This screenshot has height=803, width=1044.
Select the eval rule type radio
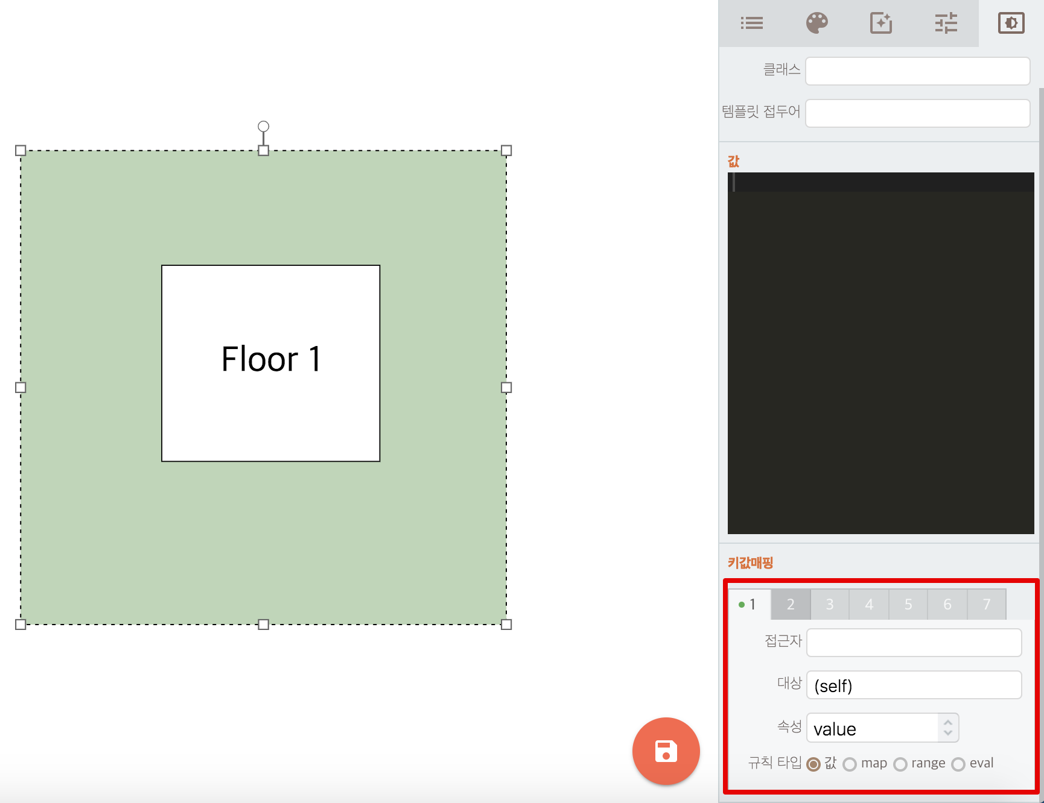pos(958,764)
